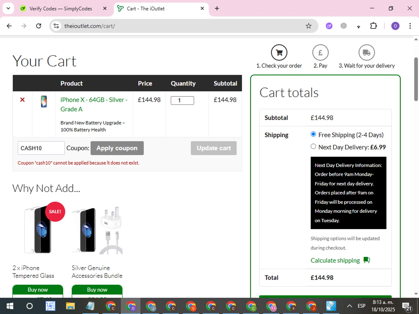Go back to the previous page
The height and width of the screenshot is (314, 419).
click(9, 26)
